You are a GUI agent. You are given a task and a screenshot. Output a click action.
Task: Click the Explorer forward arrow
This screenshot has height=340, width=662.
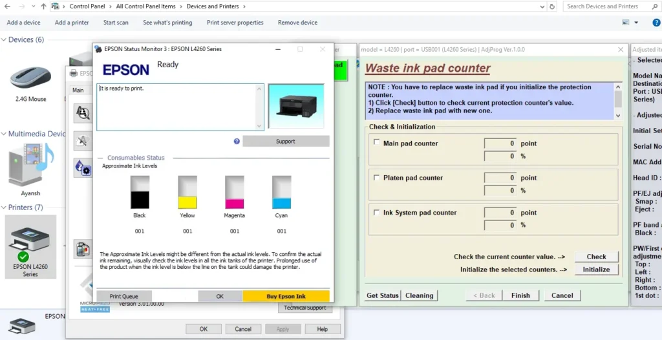coord(21,6)
